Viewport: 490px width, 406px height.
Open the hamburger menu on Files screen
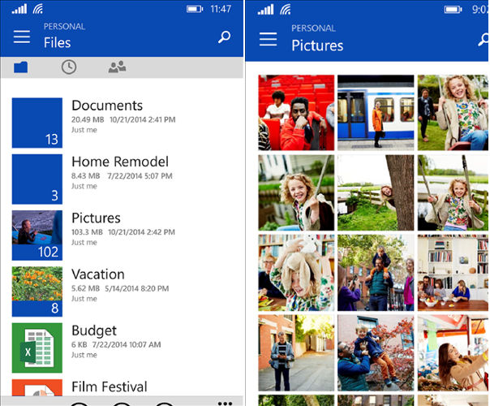pos(22,37)
